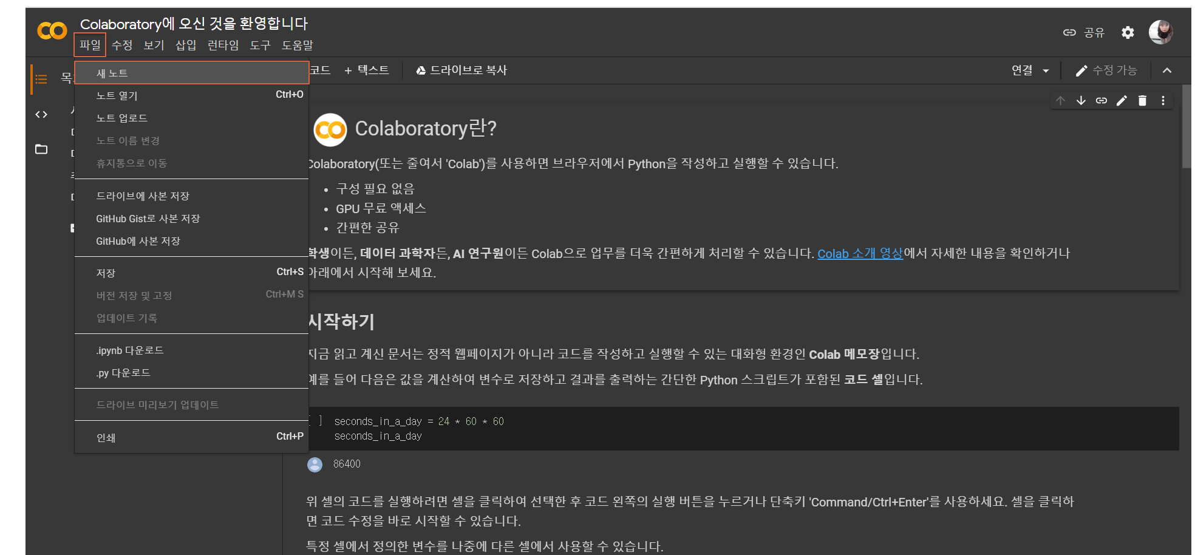This screenshot has width=1195, height=555.
Task: Collapse the header with the chevron up
Action: [1166, 70]
